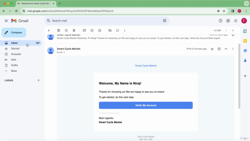The image size is (250, 141).
Task: Open the Starred folder
Action: (15, 49)
